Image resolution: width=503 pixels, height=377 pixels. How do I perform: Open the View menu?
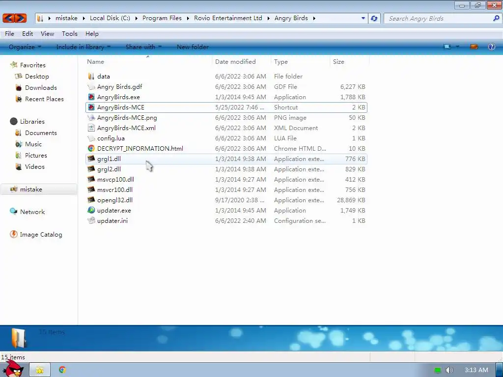(47, 34)
